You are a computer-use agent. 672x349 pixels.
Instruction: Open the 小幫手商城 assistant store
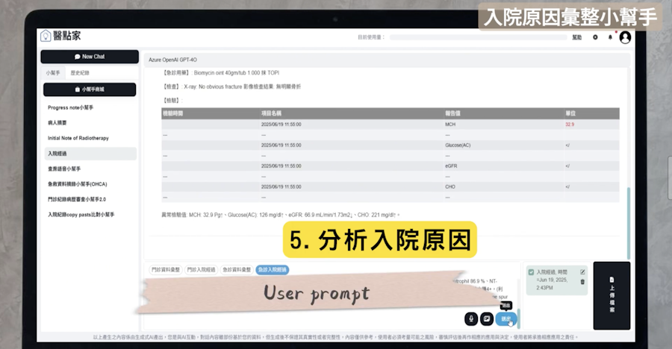(90, 89)
